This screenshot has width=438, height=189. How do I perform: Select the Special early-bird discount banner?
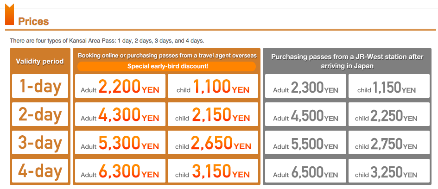pyautogui.click(x=166, y=66)
